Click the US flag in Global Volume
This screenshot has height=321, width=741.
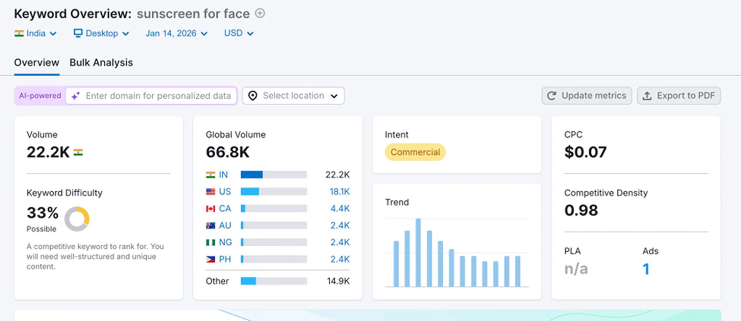210,192
